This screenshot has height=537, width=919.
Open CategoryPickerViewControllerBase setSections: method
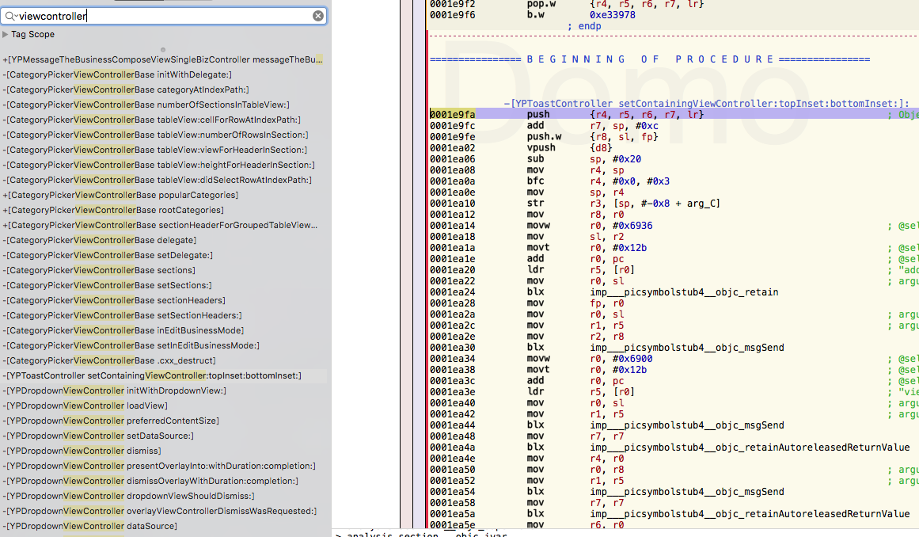pyautogui.click(x=107, y=285)
